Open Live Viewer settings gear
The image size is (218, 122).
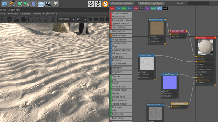pyautogui.click(x=9, y=19)
